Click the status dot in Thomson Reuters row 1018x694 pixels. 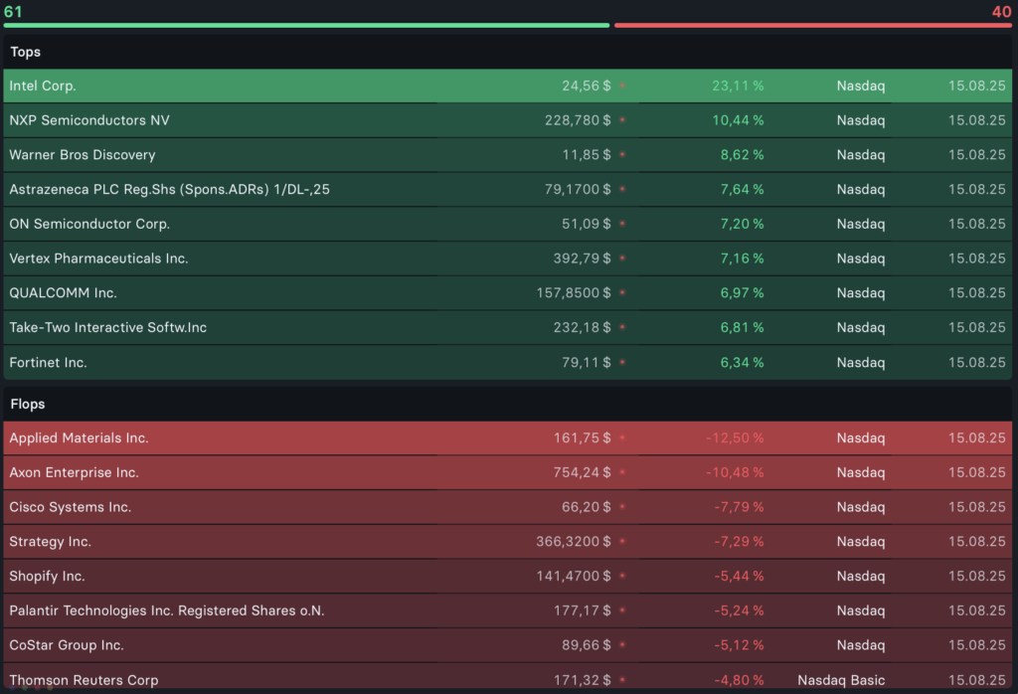point(622,680)
